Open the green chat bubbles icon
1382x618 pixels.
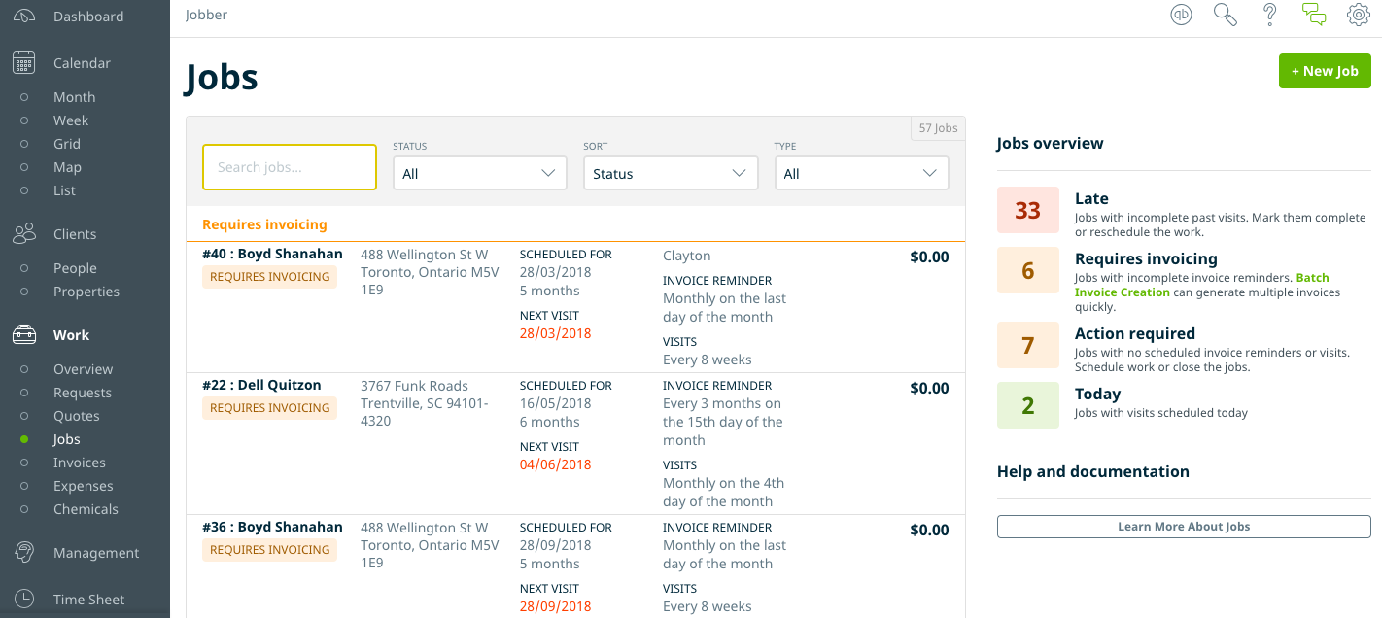[x=1314, y=15]
